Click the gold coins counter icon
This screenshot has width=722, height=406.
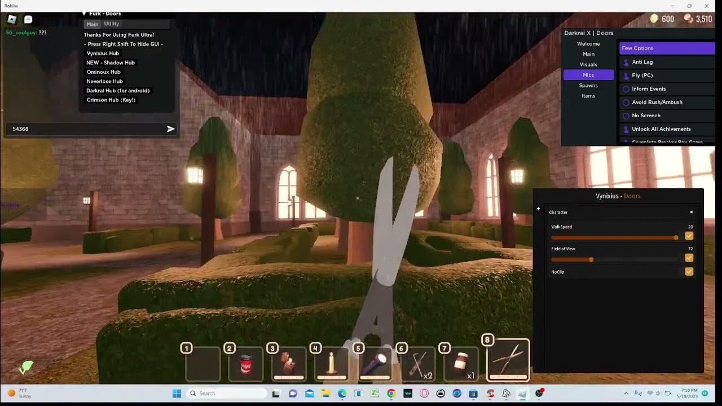pyautogui.click(x=654, y=19)
